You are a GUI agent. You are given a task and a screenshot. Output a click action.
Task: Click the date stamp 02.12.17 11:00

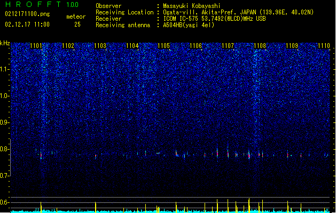(x=27, y=24)
